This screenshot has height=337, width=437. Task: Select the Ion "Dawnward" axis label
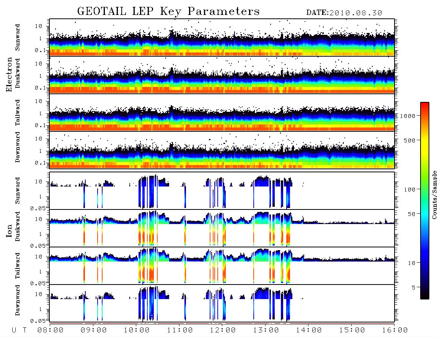pyautogui.click(x=18, y=300)
